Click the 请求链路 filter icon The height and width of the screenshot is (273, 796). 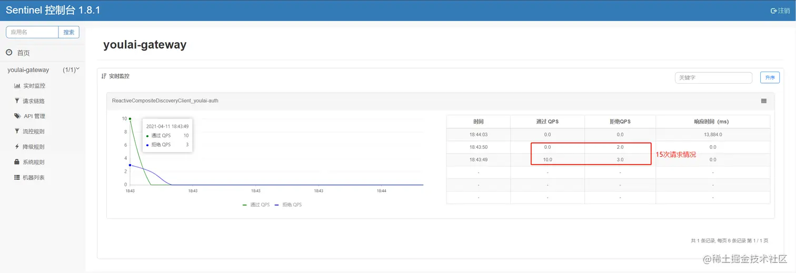point(17,100)
